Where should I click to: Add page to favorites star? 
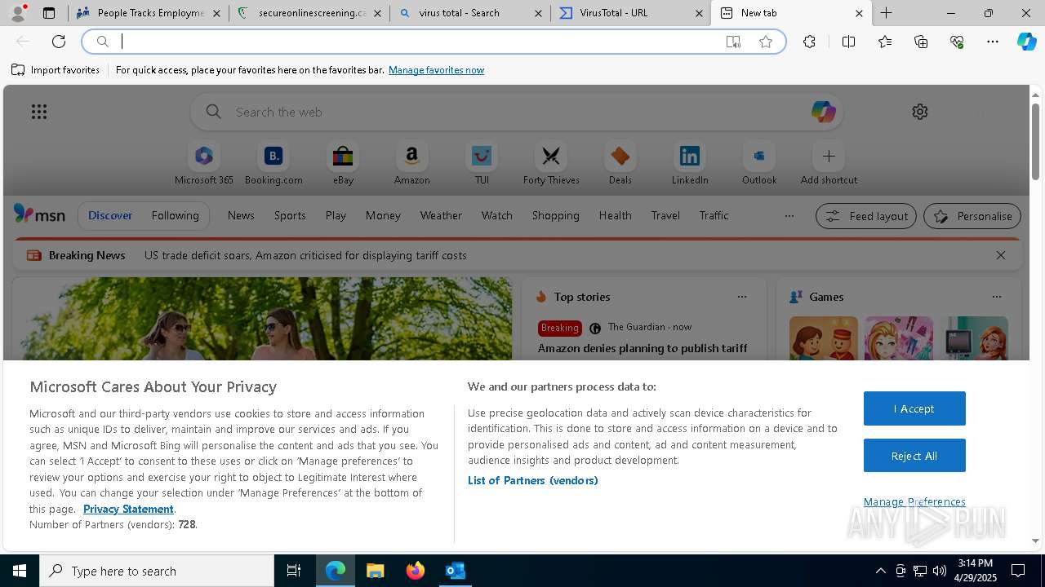766,42
